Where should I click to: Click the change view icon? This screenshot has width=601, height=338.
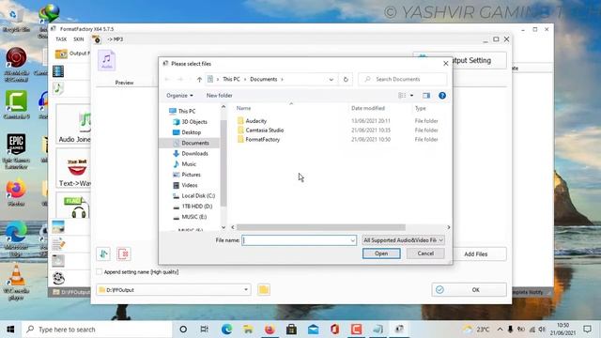(x=402, y=96)
